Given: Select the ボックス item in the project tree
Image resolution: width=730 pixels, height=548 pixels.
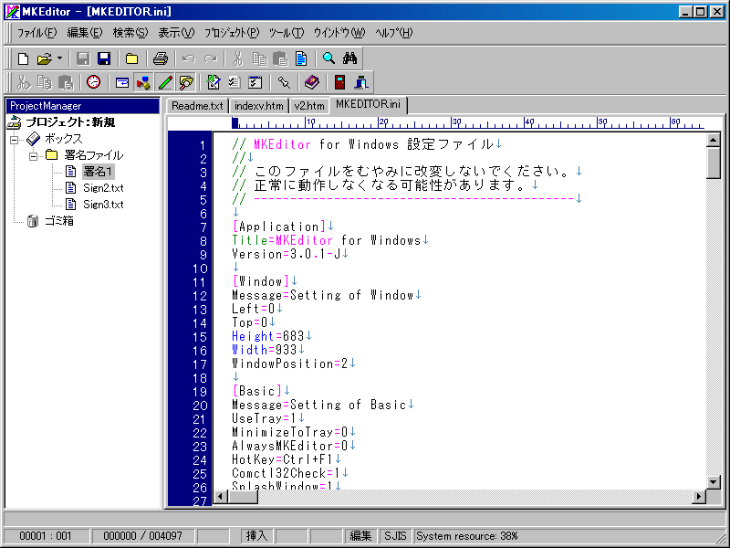Looking at the screenshot, I should (63, 139).
